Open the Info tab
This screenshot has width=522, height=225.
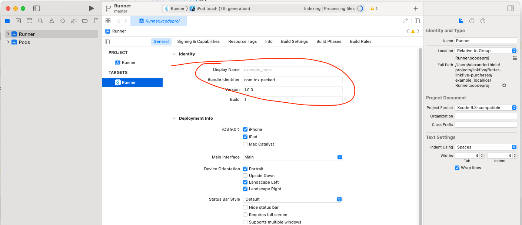[x=269, y=41]
